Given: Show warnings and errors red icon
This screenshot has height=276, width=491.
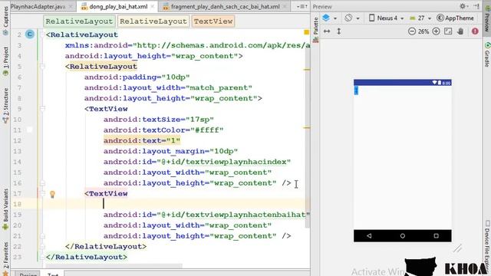Looking at the screenshot, I should point(475,31).
